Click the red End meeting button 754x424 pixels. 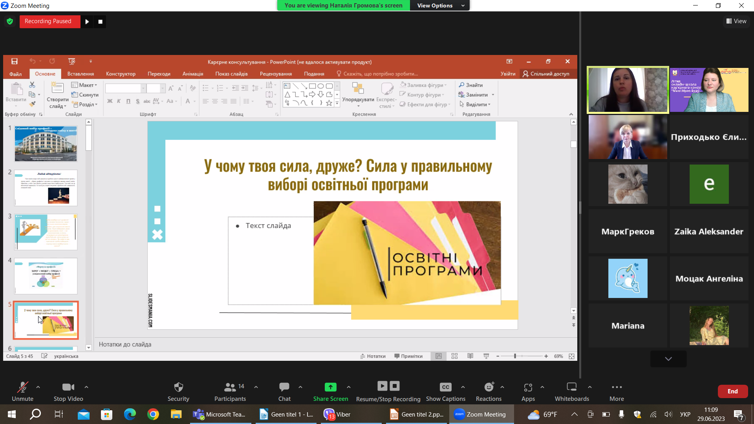732,391
